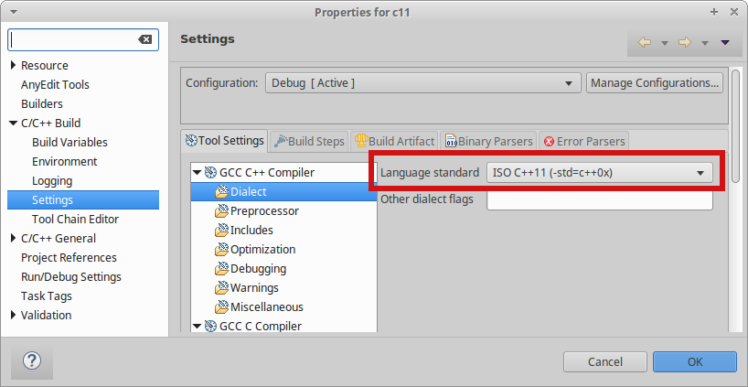Switch to the Error Parsers tab
The width and height of the screenshot is (748, 387).
coord(584,141)
